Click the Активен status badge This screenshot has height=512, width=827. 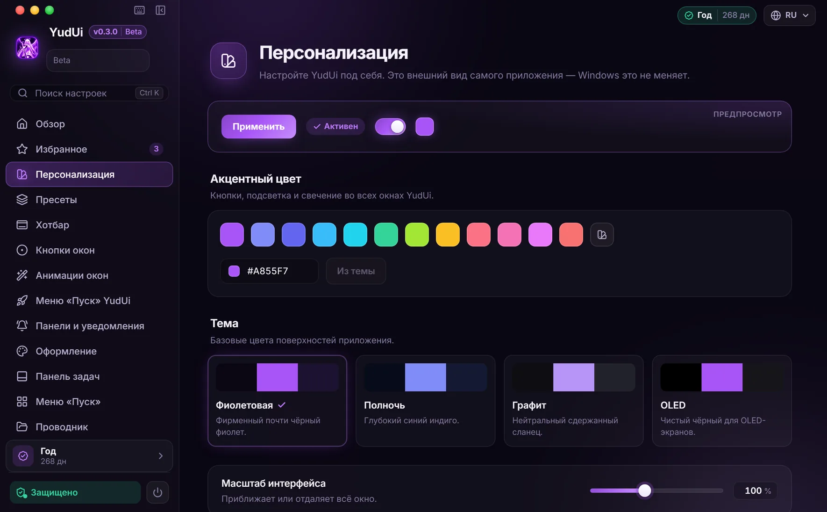point(335,127)
